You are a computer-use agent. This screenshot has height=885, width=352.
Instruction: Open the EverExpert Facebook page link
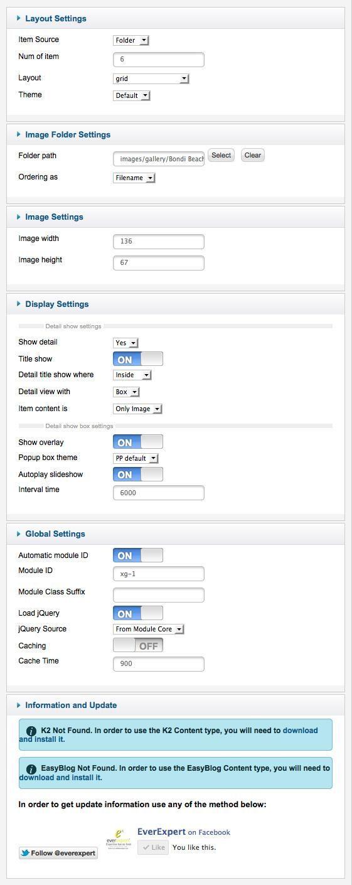click(183, 832)
